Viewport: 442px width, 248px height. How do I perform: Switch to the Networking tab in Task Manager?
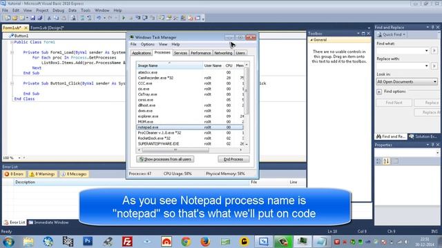[x=223, y=53]
